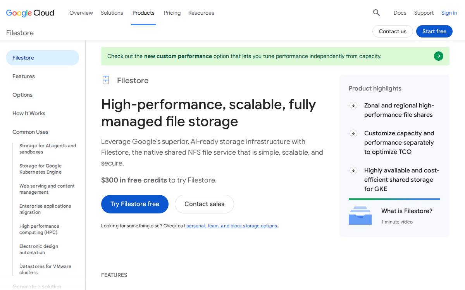Open Web serving and content management
This screenshot has width=465, height=290.
pos(47,189)
